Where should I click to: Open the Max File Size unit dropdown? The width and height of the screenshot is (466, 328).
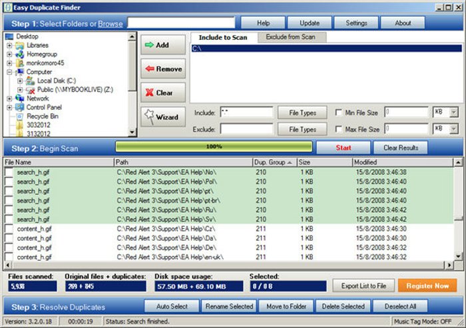click(x=453, y=129)
